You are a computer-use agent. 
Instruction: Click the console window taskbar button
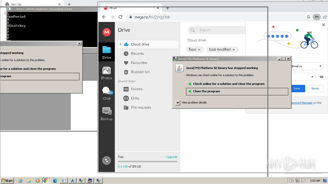[x=64, y=181]
